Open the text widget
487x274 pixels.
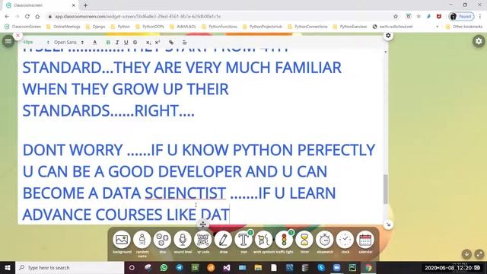tap(243, 240)
